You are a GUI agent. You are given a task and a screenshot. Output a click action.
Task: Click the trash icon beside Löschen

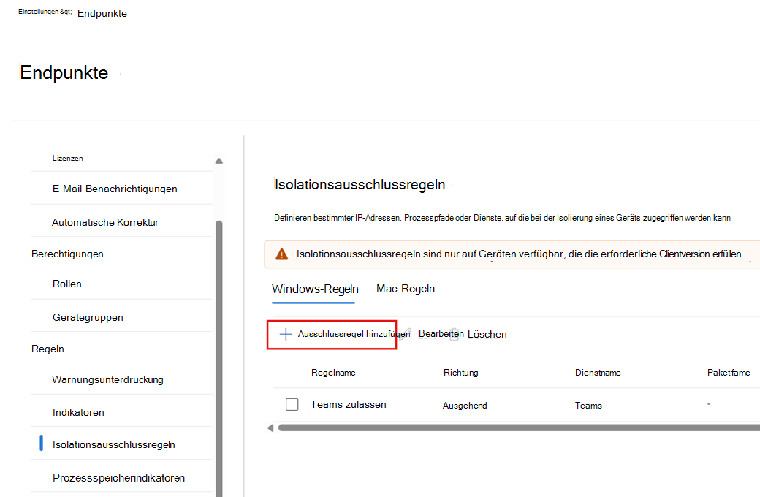point(455,333)
